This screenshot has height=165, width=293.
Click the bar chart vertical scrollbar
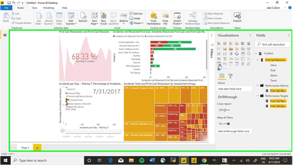pyautogui.click(x=207, y=54)
